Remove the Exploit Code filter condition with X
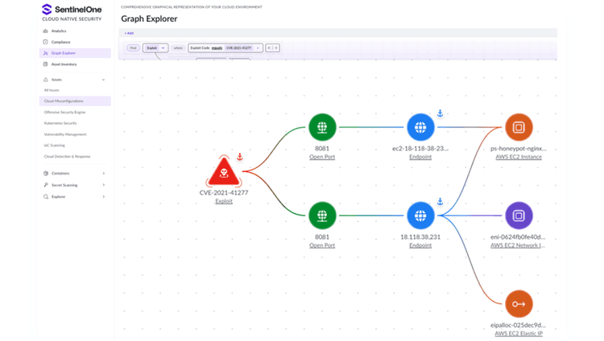604x341 pixels. [x=269, y=48]
